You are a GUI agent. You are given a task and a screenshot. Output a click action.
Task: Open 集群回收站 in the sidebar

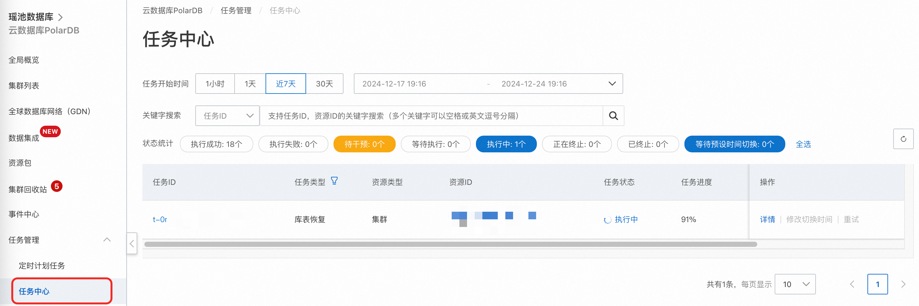[x=28, y=189]
